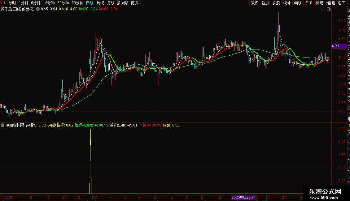
Task: Open the 多周期 multi-period view
Action: point(123,3)
